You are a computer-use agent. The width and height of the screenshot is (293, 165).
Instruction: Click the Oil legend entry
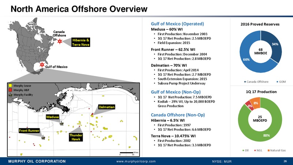(245, 150)
